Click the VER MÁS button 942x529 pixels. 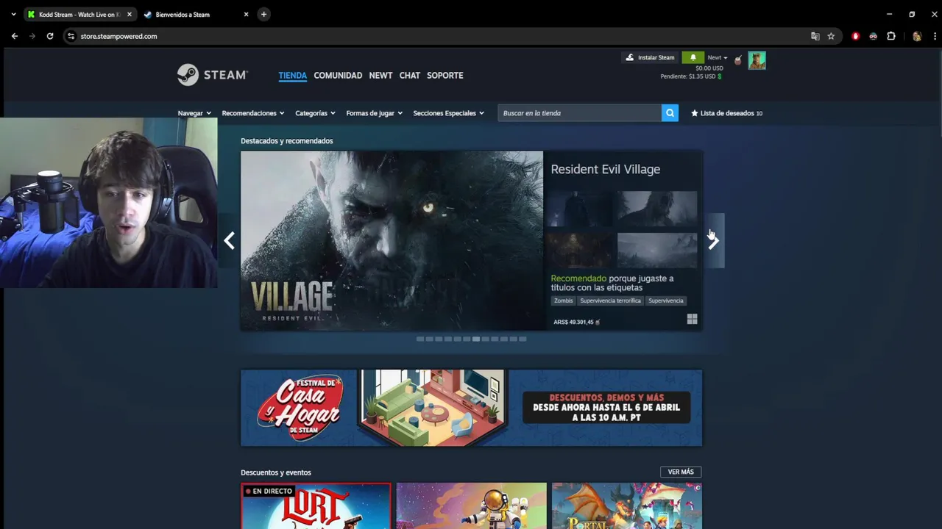[681, 472]
